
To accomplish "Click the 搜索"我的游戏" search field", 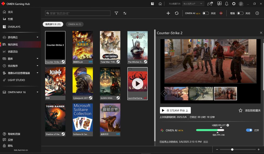I will 78,13.
